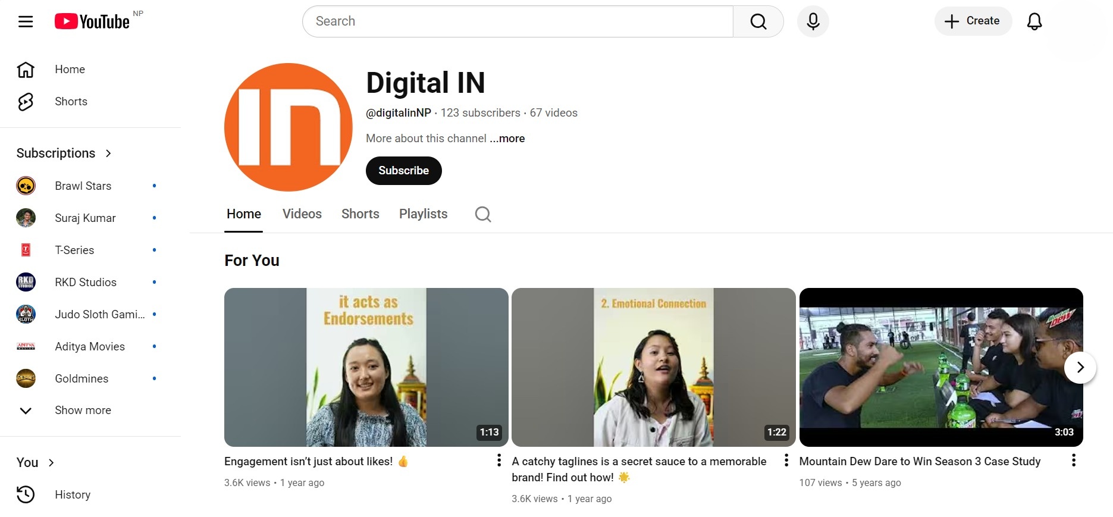Open the hamburger guide menu
1113x517 pixels.
(x=26, y=22)
